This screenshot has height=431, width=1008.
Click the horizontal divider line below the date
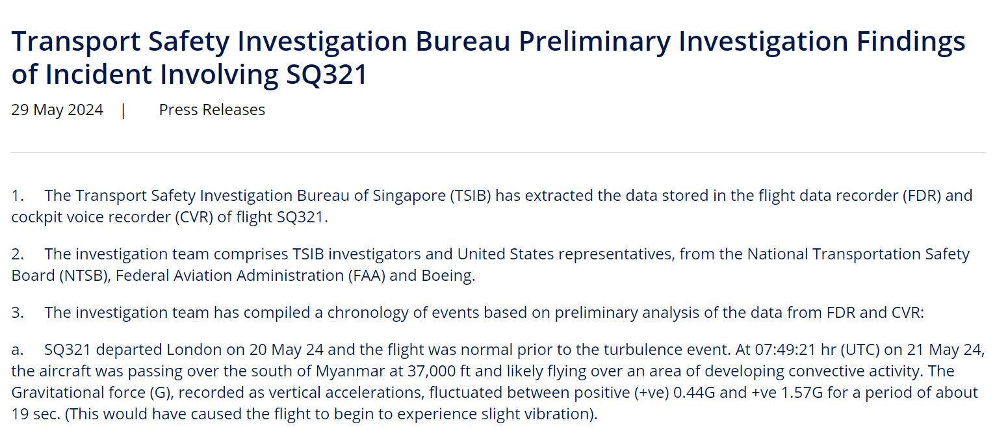tap(498, 153)
